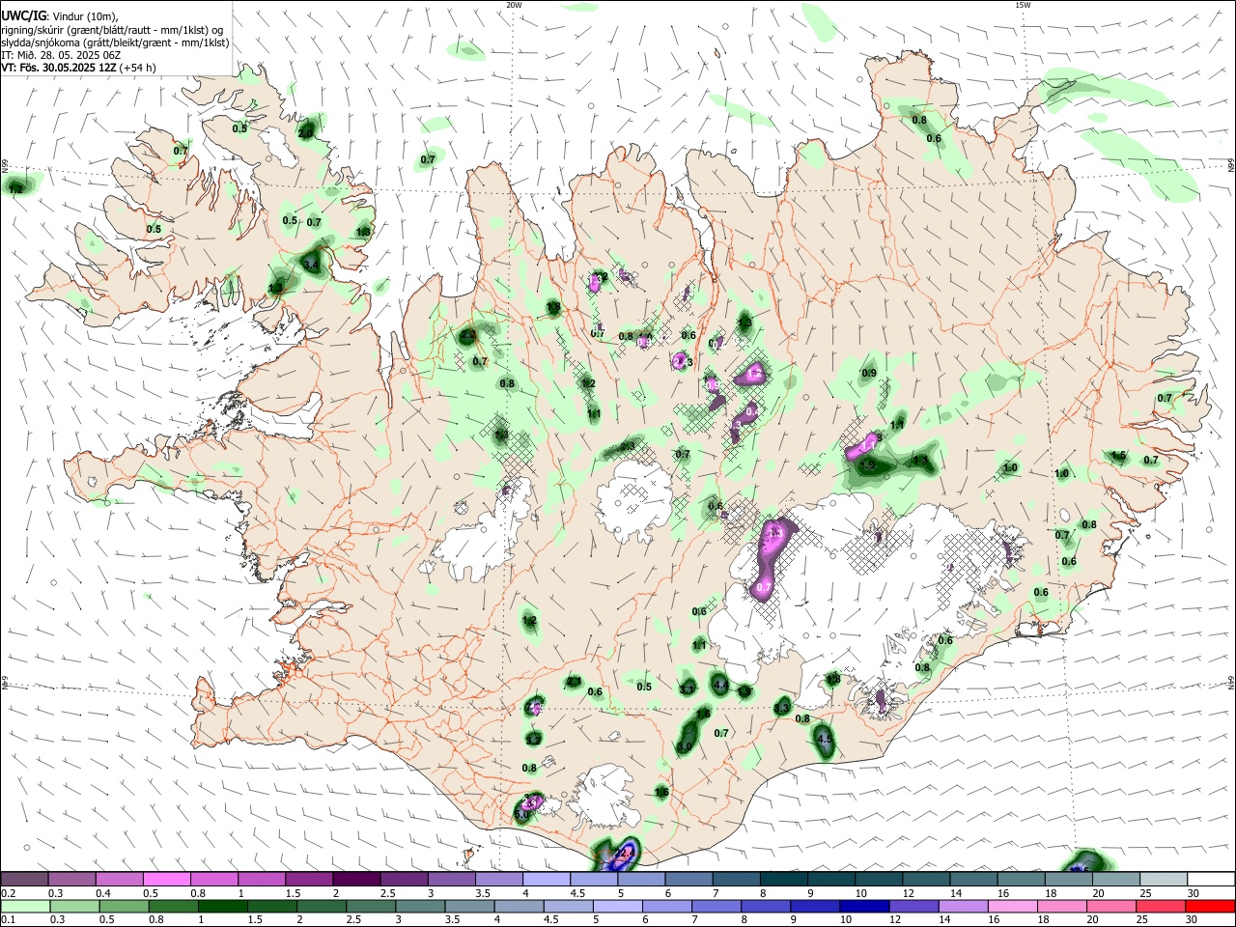Click the '12' label on the snow scale
Screen dimensions: 1236x927
(908, 893)
